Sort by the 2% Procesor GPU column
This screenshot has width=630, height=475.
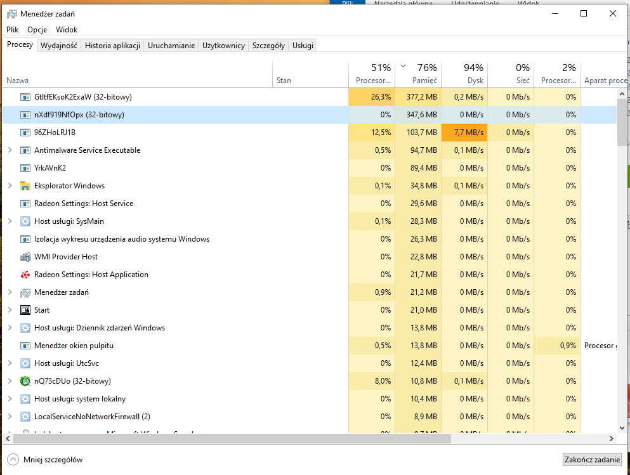point(557,74)
